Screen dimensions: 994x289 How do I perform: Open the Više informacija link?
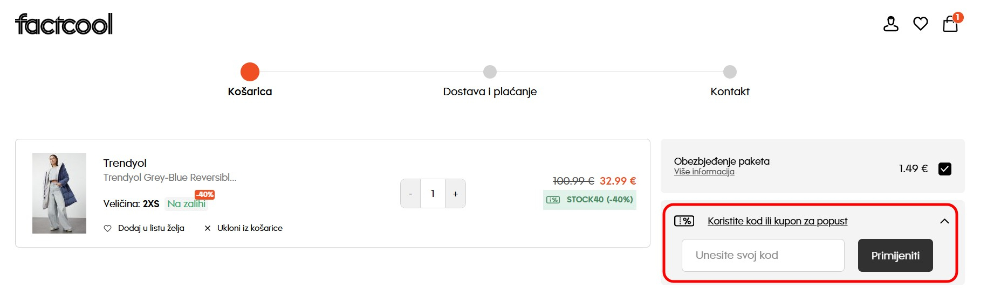pos(704,172)
